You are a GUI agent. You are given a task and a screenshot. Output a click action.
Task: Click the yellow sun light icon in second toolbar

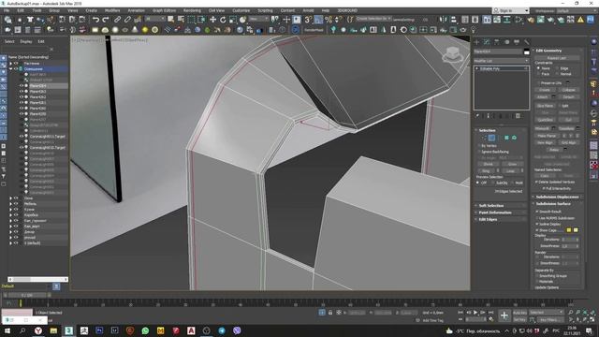pyautogui.click(x=145, y=29)
